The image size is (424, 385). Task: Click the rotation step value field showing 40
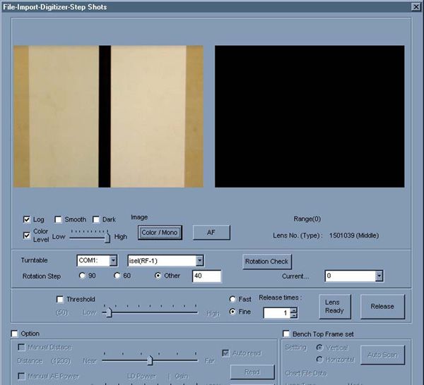tap(207, 276)
